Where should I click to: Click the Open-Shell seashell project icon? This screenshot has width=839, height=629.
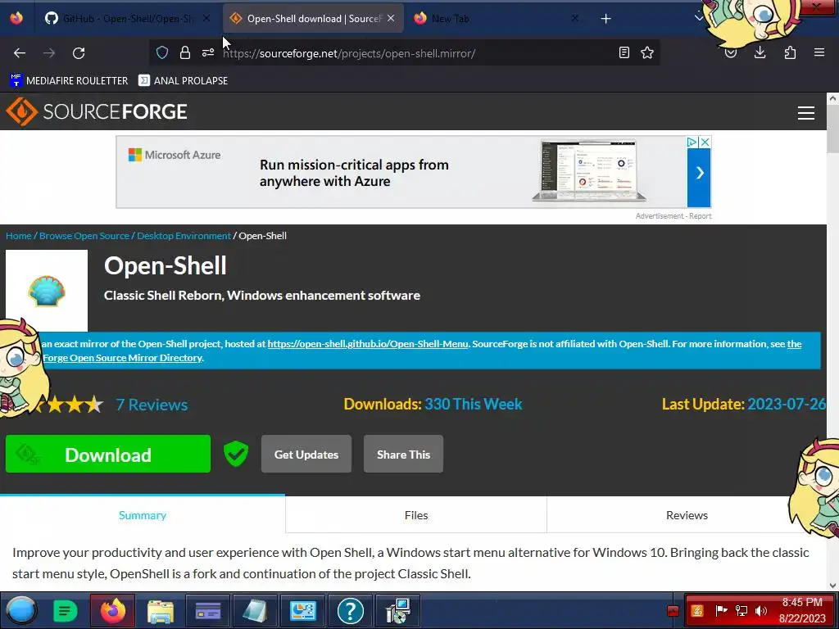pyautogui.click(x=47, y=291)
